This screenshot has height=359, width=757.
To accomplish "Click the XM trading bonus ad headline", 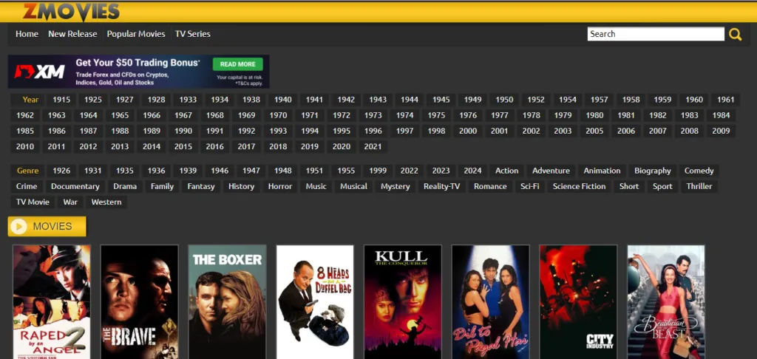I will click(138, 63).
